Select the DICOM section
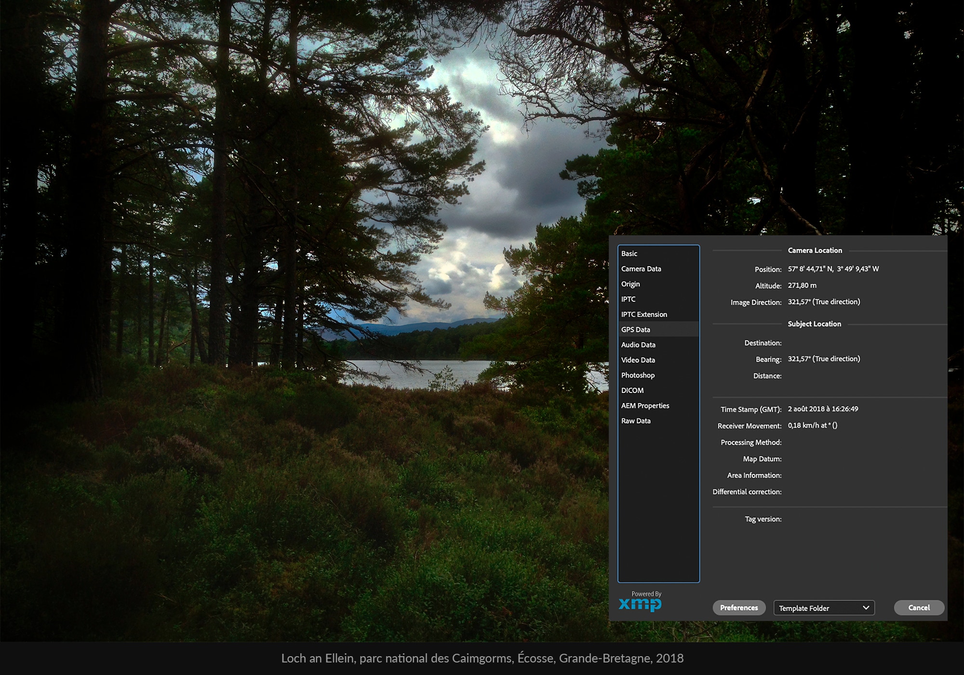 tap(632, 391)
